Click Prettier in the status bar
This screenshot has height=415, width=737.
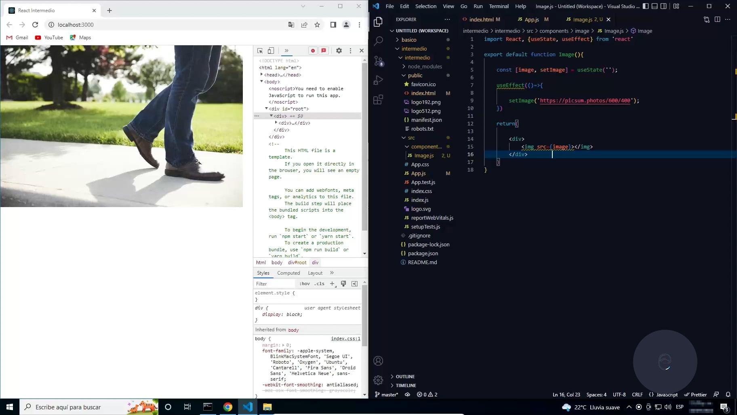pos(695,394)
